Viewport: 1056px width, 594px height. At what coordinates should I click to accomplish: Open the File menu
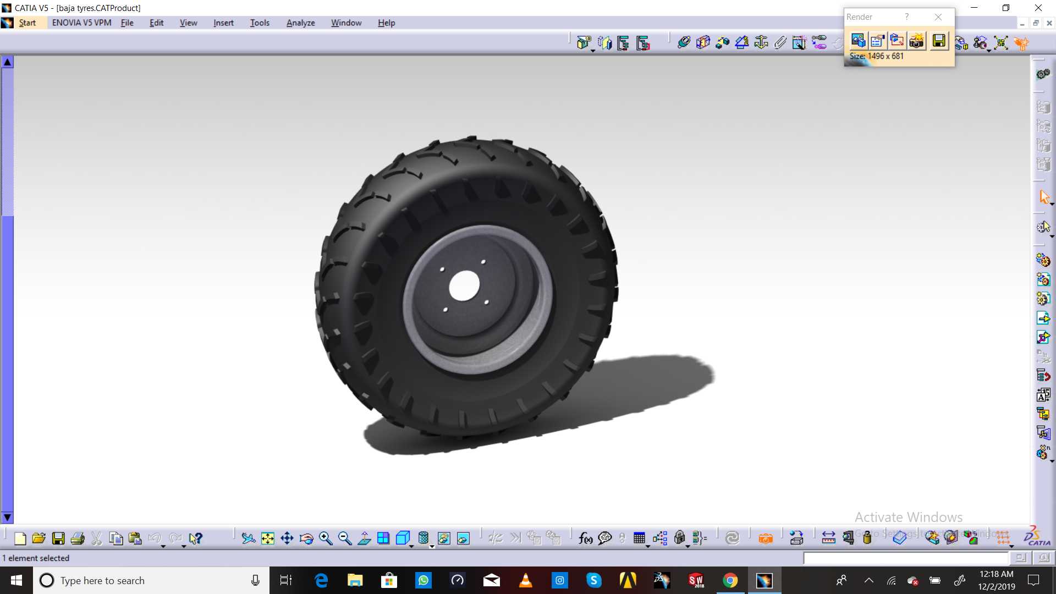(127, 23)
